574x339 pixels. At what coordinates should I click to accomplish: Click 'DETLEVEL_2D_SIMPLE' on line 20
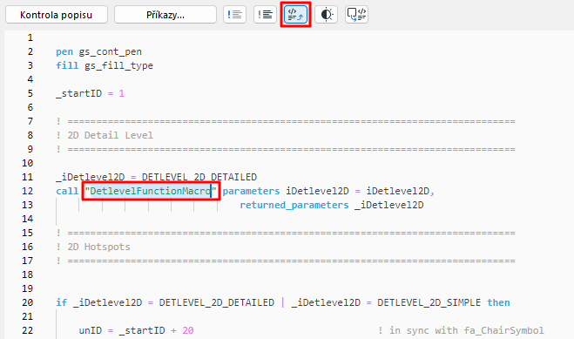[429, 302]
